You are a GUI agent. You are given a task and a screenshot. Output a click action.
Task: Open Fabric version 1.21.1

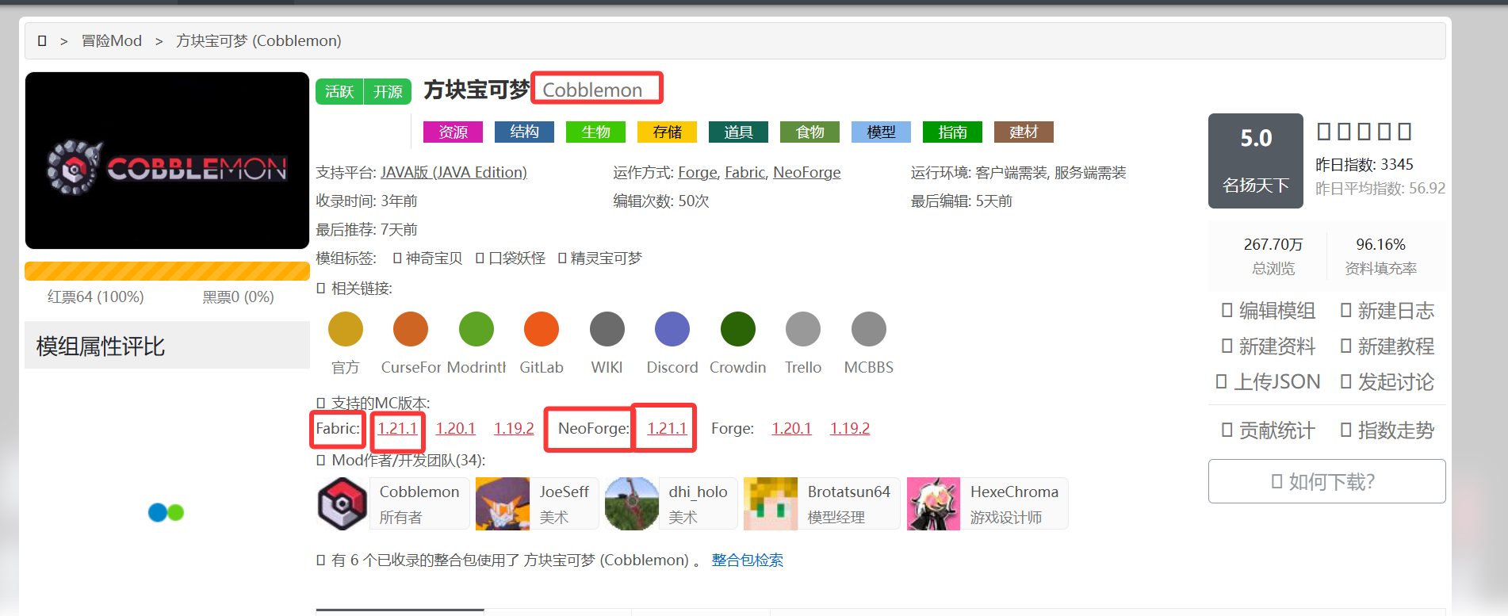(x=397, y=428)
